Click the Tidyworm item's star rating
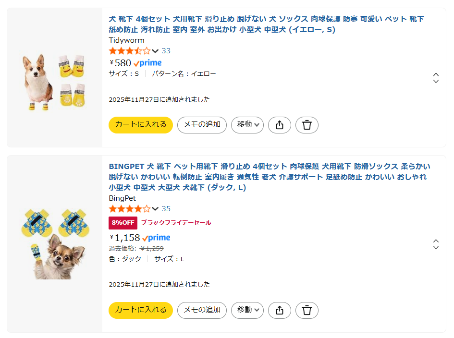454x338 pixels. (130, 51)
